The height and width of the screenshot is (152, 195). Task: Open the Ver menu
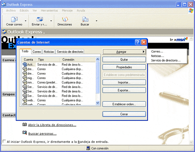(35, 11)
